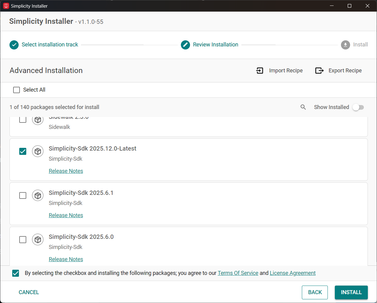
Task: Click the Export Recipe icon
Action: pos(319,70)
